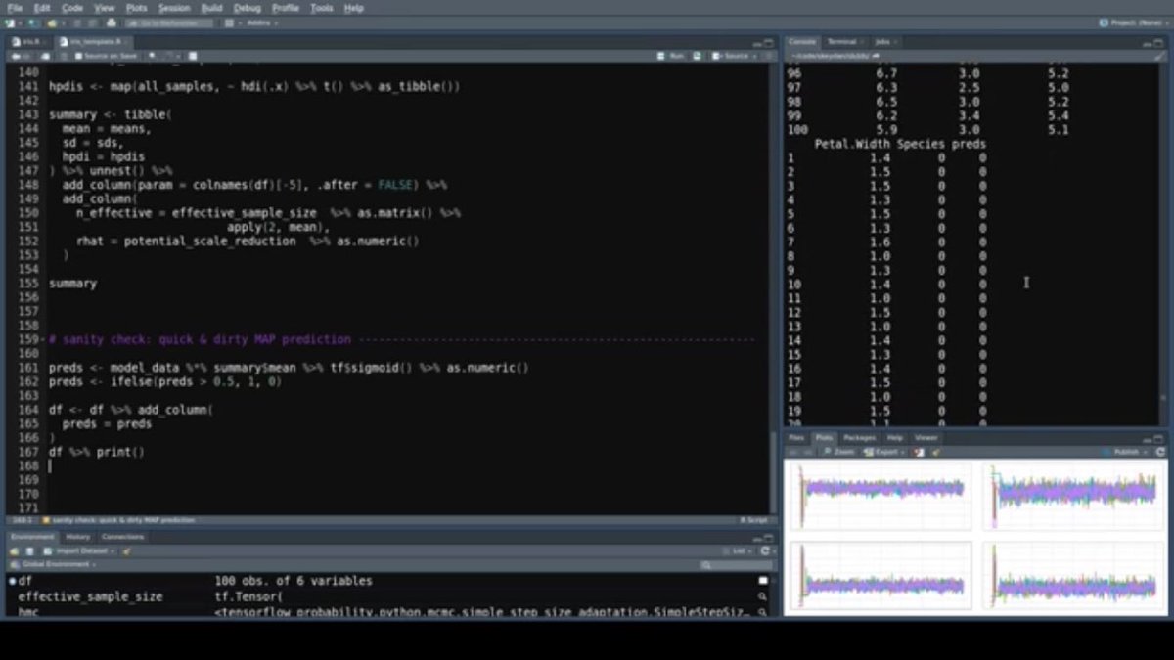
Task: Switch to the iris.R editor tab
Action: [30, 42]
